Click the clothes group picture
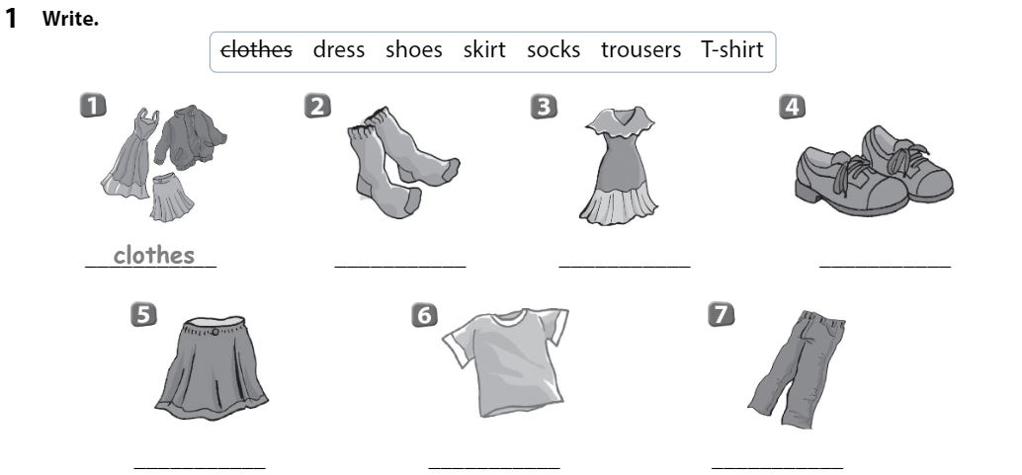Screen dimensions: 1022x475 pos(164,164)
